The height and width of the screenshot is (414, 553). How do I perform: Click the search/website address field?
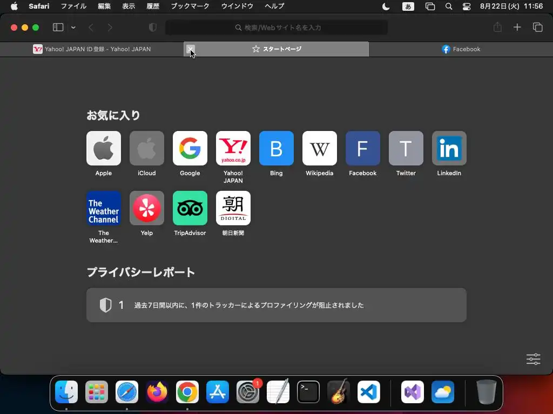click(276, 27)
